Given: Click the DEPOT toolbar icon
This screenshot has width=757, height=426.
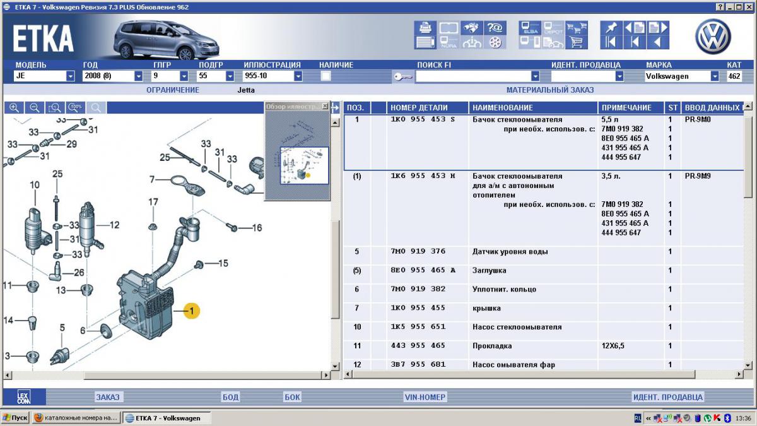Looking at the screenshot, I should 553,28.
